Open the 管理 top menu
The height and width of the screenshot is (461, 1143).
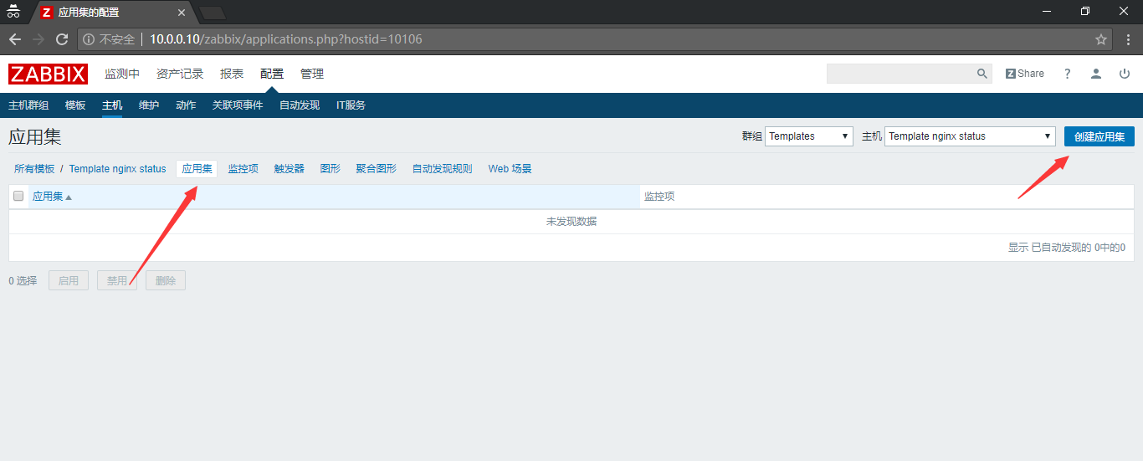pyautogui.click(x=312, y=74)
